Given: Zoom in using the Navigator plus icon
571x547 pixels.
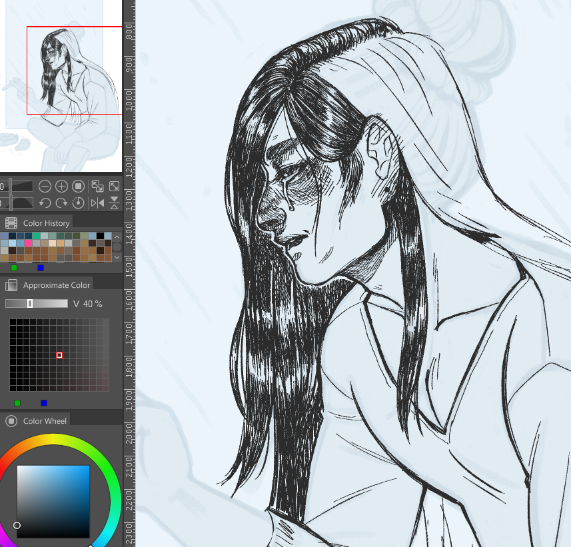Looking at the screenshot, I should [x=61, y=186].
